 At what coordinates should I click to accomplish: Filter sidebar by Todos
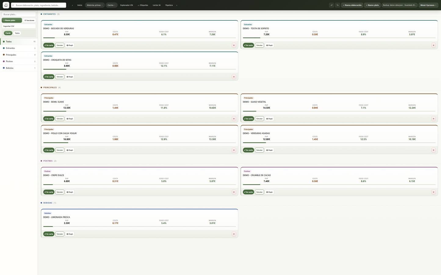coord(19,41)
